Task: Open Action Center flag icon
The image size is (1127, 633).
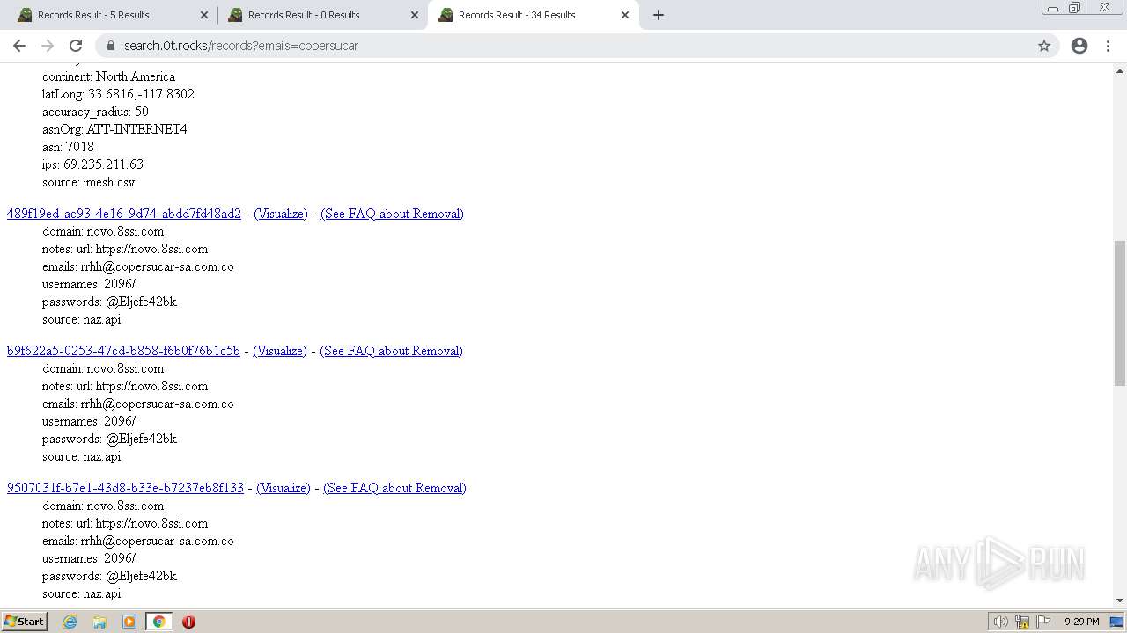Action: (x=1043, y=622)
